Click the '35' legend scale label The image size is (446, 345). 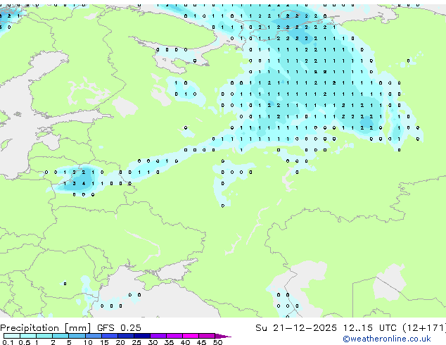tap(169, 342)
